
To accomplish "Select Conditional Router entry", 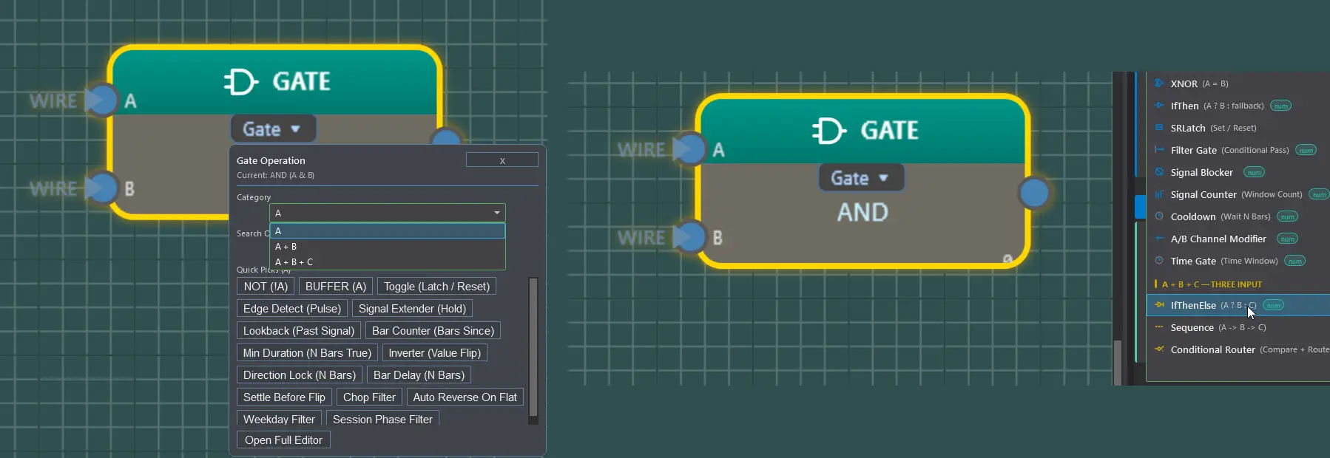I will point(1238,349).
